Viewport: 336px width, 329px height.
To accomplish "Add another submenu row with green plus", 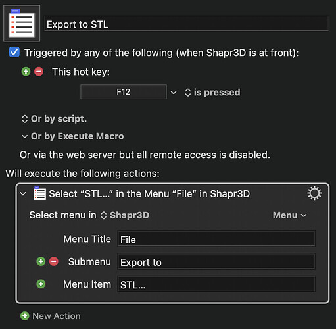I will pyautogui.click(x=41, y=261).
